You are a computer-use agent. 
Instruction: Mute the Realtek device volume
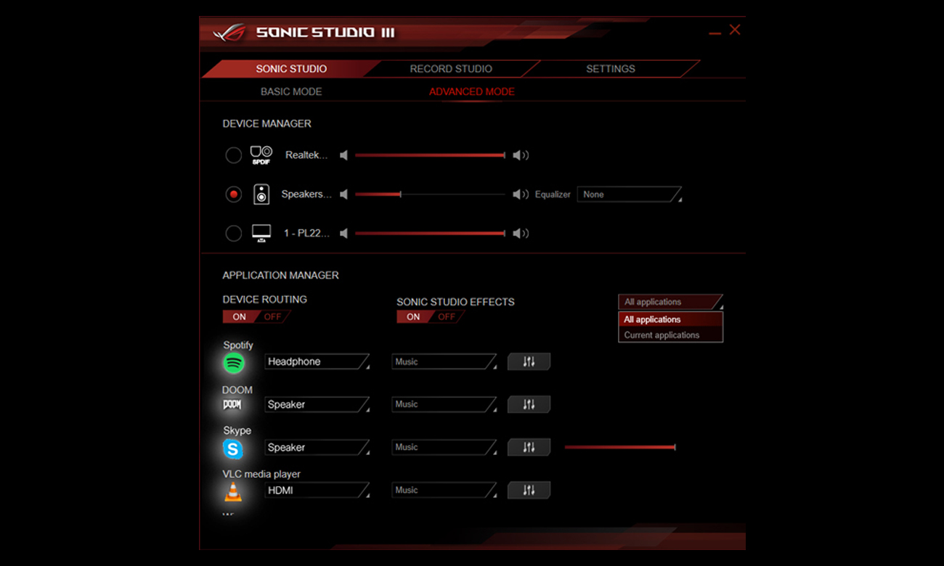[344, 155]
